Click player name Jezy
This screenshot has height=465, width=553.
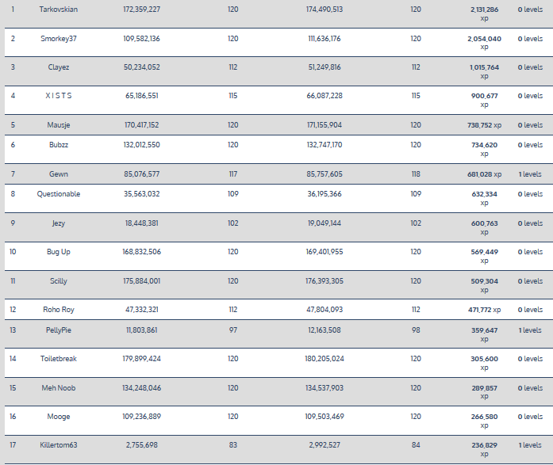pyautogui.click(x=58, y=223)
